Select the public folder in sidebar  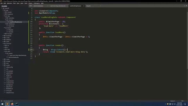point(8,42)
